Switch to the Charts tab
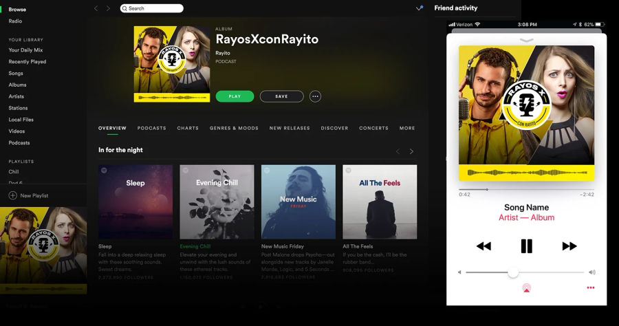 (x=188, y=129)
